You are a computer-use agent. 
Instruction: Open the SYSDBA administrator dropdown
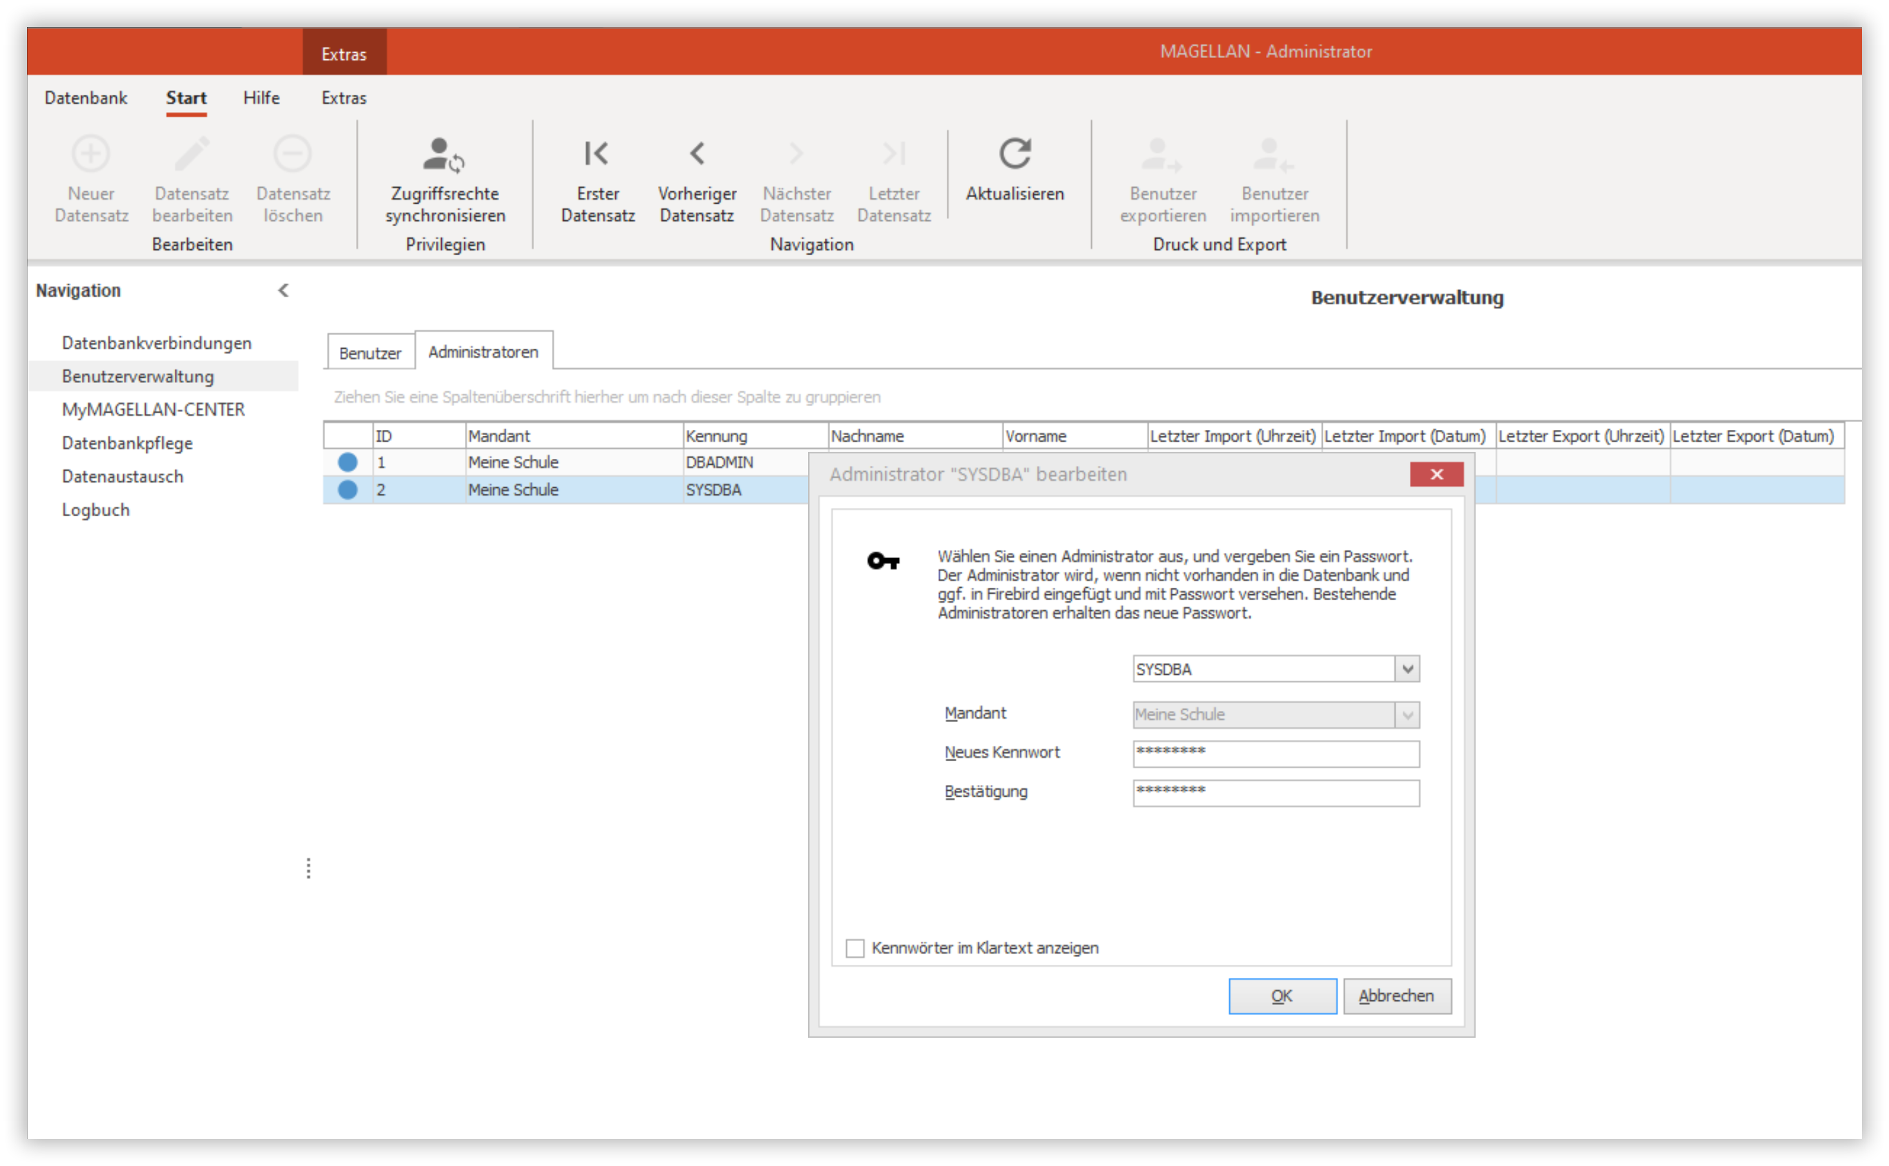click(1407, 668)
